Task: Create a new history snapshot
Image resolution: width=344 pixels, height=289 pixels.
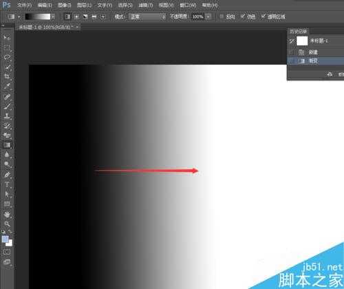Action: point(341,74)
